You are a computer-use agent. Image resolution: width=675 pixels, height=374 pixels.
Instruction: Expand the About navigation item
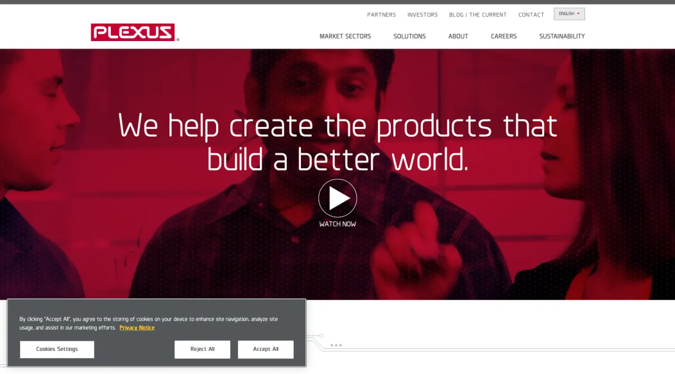click(x=458, y=36)
